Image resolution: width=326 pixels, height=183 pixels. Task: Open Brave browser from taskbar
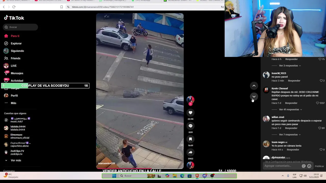point(197,176)
